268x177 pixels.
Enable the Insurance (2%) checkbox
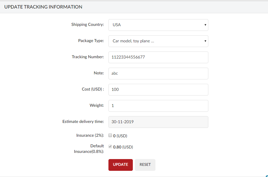click(x=110, y=136)
